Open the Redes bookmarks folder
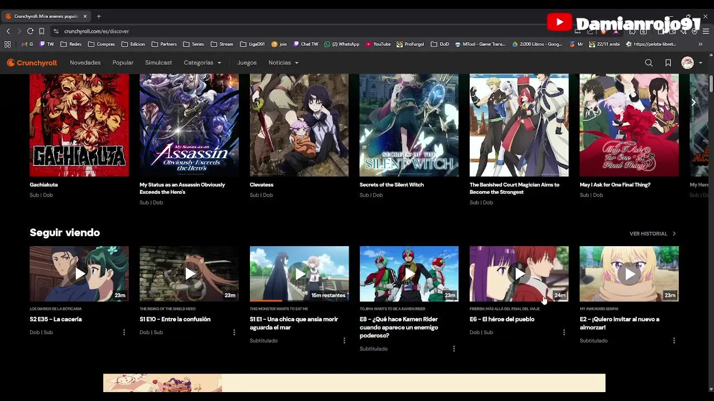This screenshot has width=714, height=401. (71, 44)
